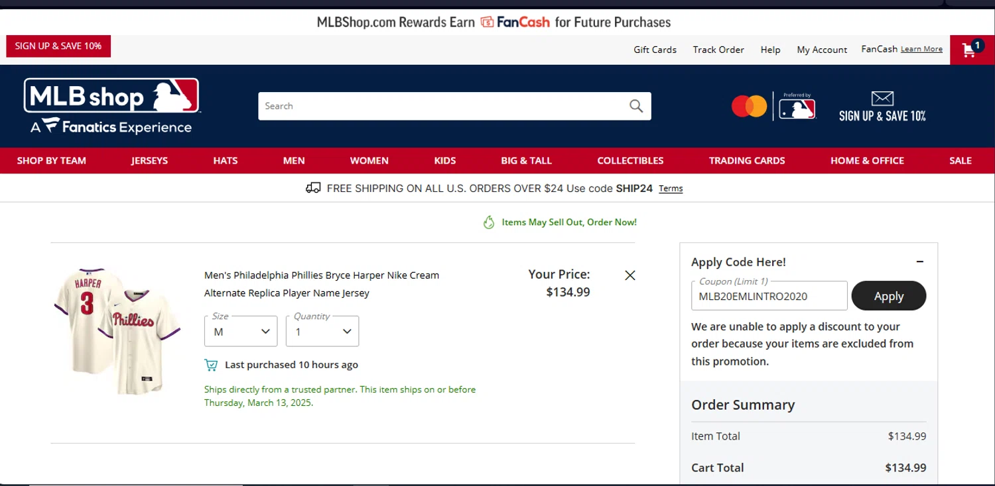
Task: Open the Gift Cards link
Action: pos(655,50)
